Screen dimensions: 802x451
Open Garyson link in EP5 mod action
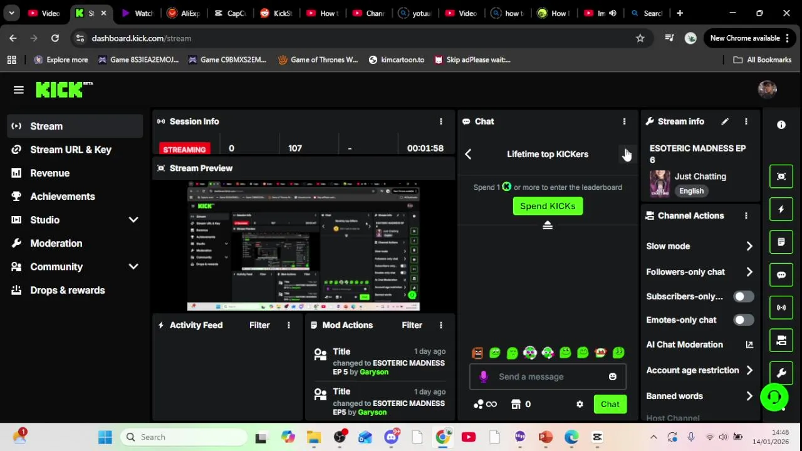[x=372, y=412]
